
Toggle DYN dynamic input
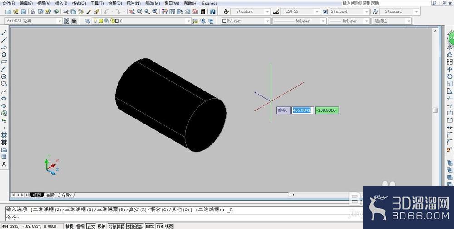click(x=159, y=226)
